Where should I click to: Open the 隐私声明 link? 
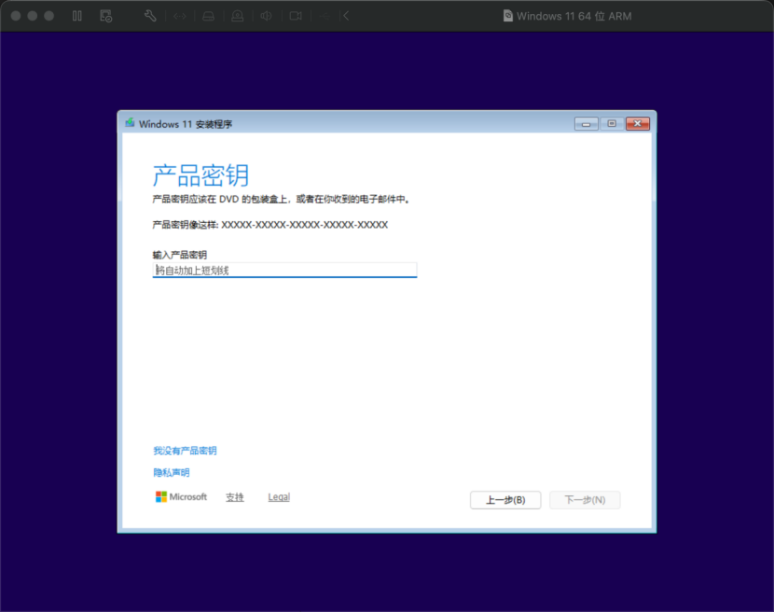(x=172, y=473)
